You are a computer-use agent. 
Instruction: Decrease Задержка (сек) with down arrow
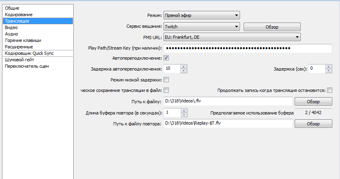point(329,71)
